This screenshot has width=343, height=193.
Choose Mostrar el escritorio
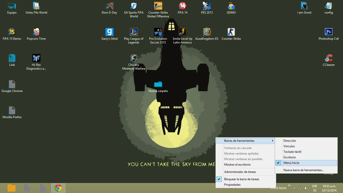point(246,165)
